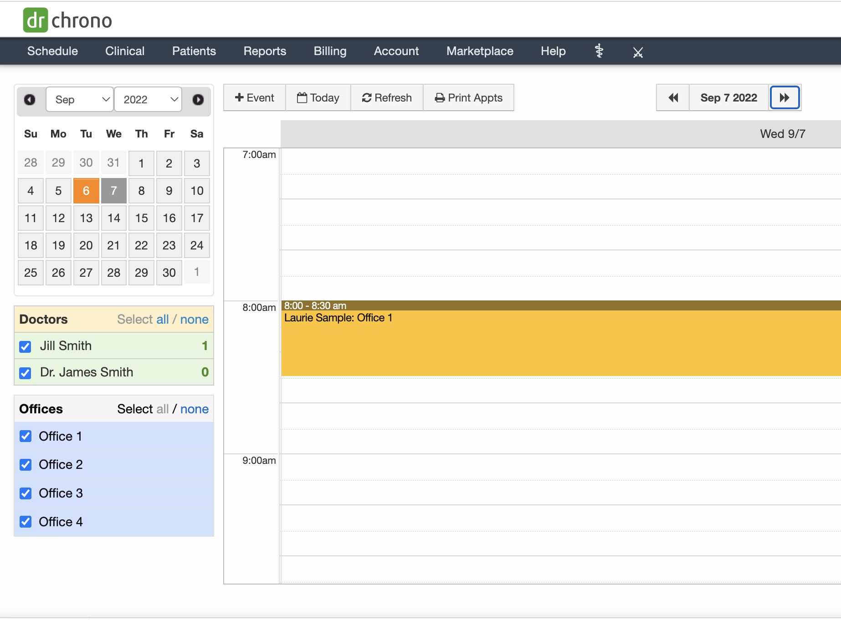This screenshot has height=620, width=841.
Task: Jump to previous day with double-left arrow
Action: [673, 97]
